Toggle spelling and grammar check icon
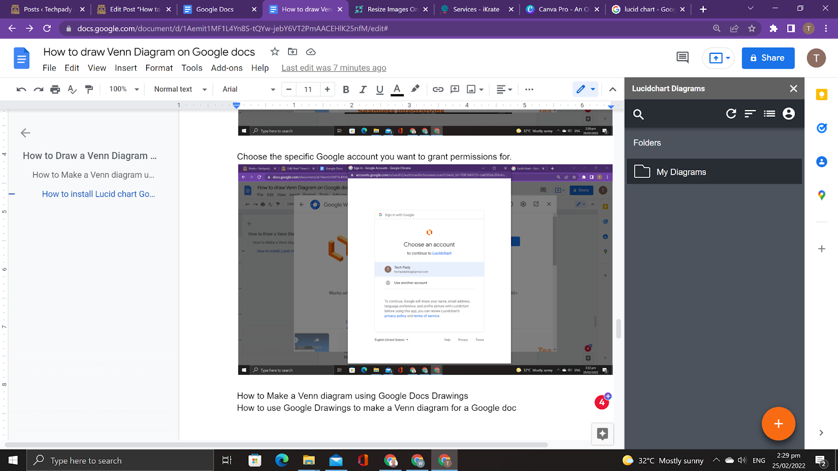The height and width of the screenshot is (471, 838). click(x=72, y=89)
